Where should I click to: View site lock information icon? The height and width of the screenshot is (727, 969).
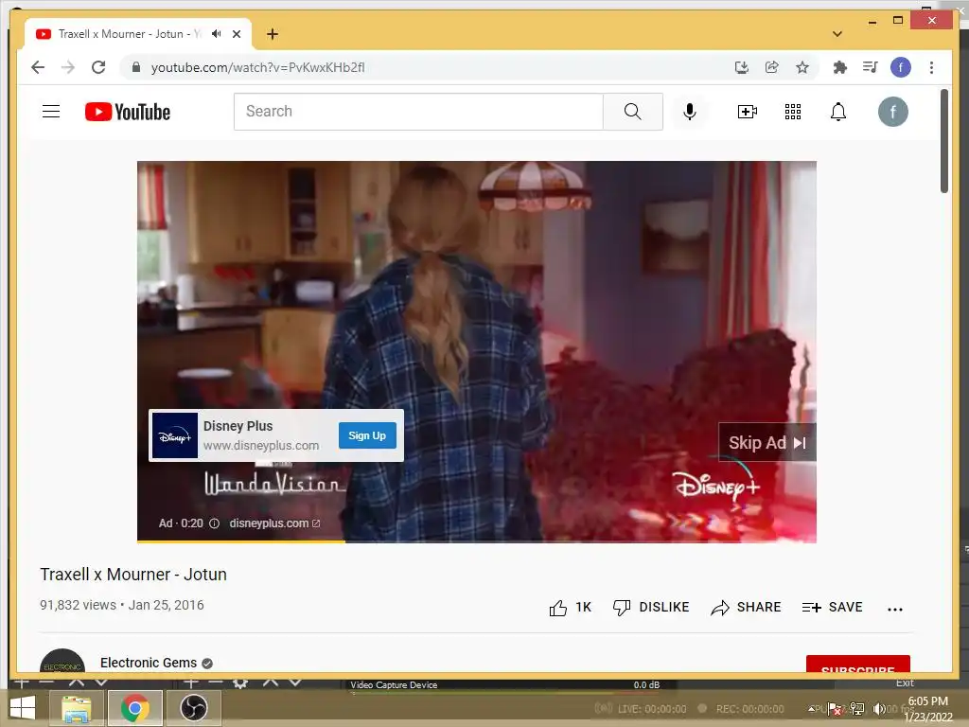[136, 67]
